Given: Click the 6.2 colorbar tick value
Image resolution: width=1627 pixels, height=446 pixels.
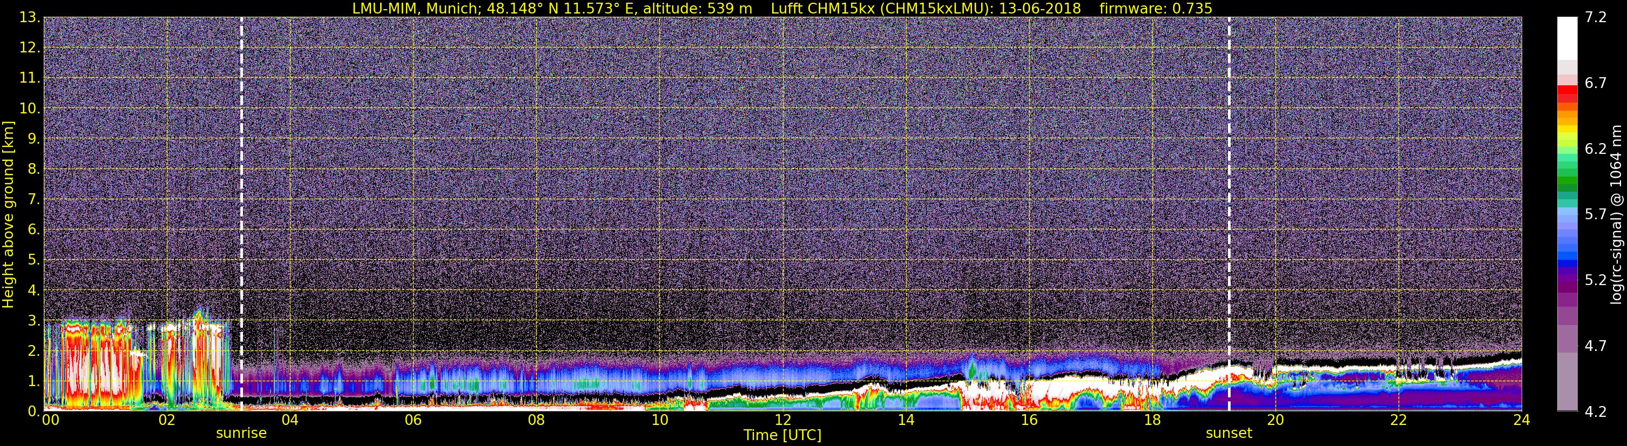Looking at the screenshot, I should point(1596,149).
